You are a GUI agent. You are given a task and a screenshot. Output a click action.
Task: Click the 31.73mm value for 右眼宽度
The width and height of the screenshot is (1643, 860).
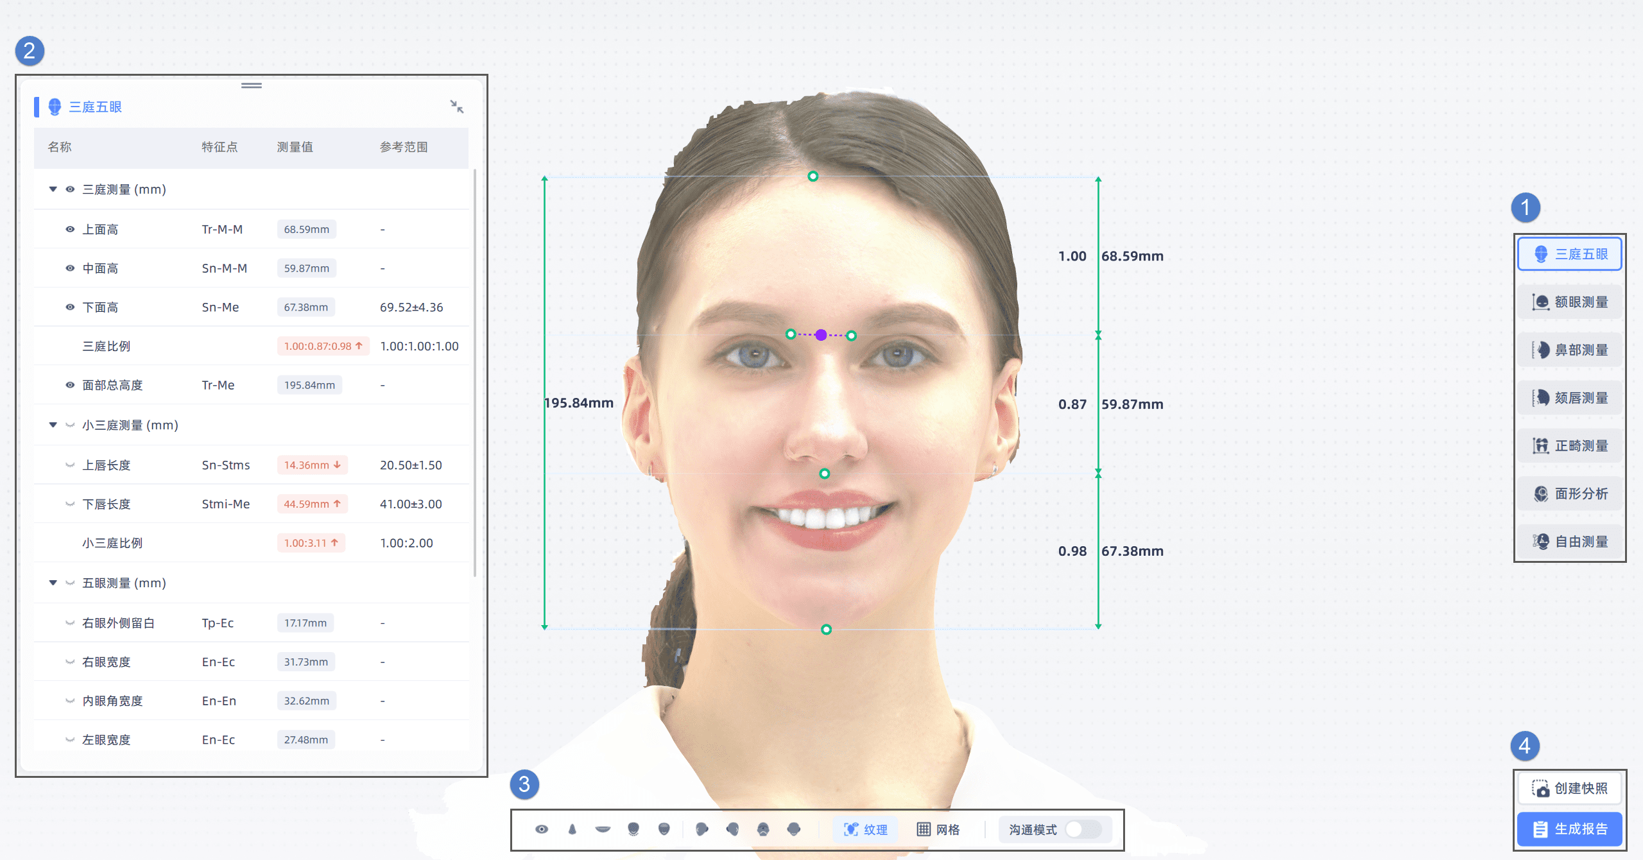point(306,662)
